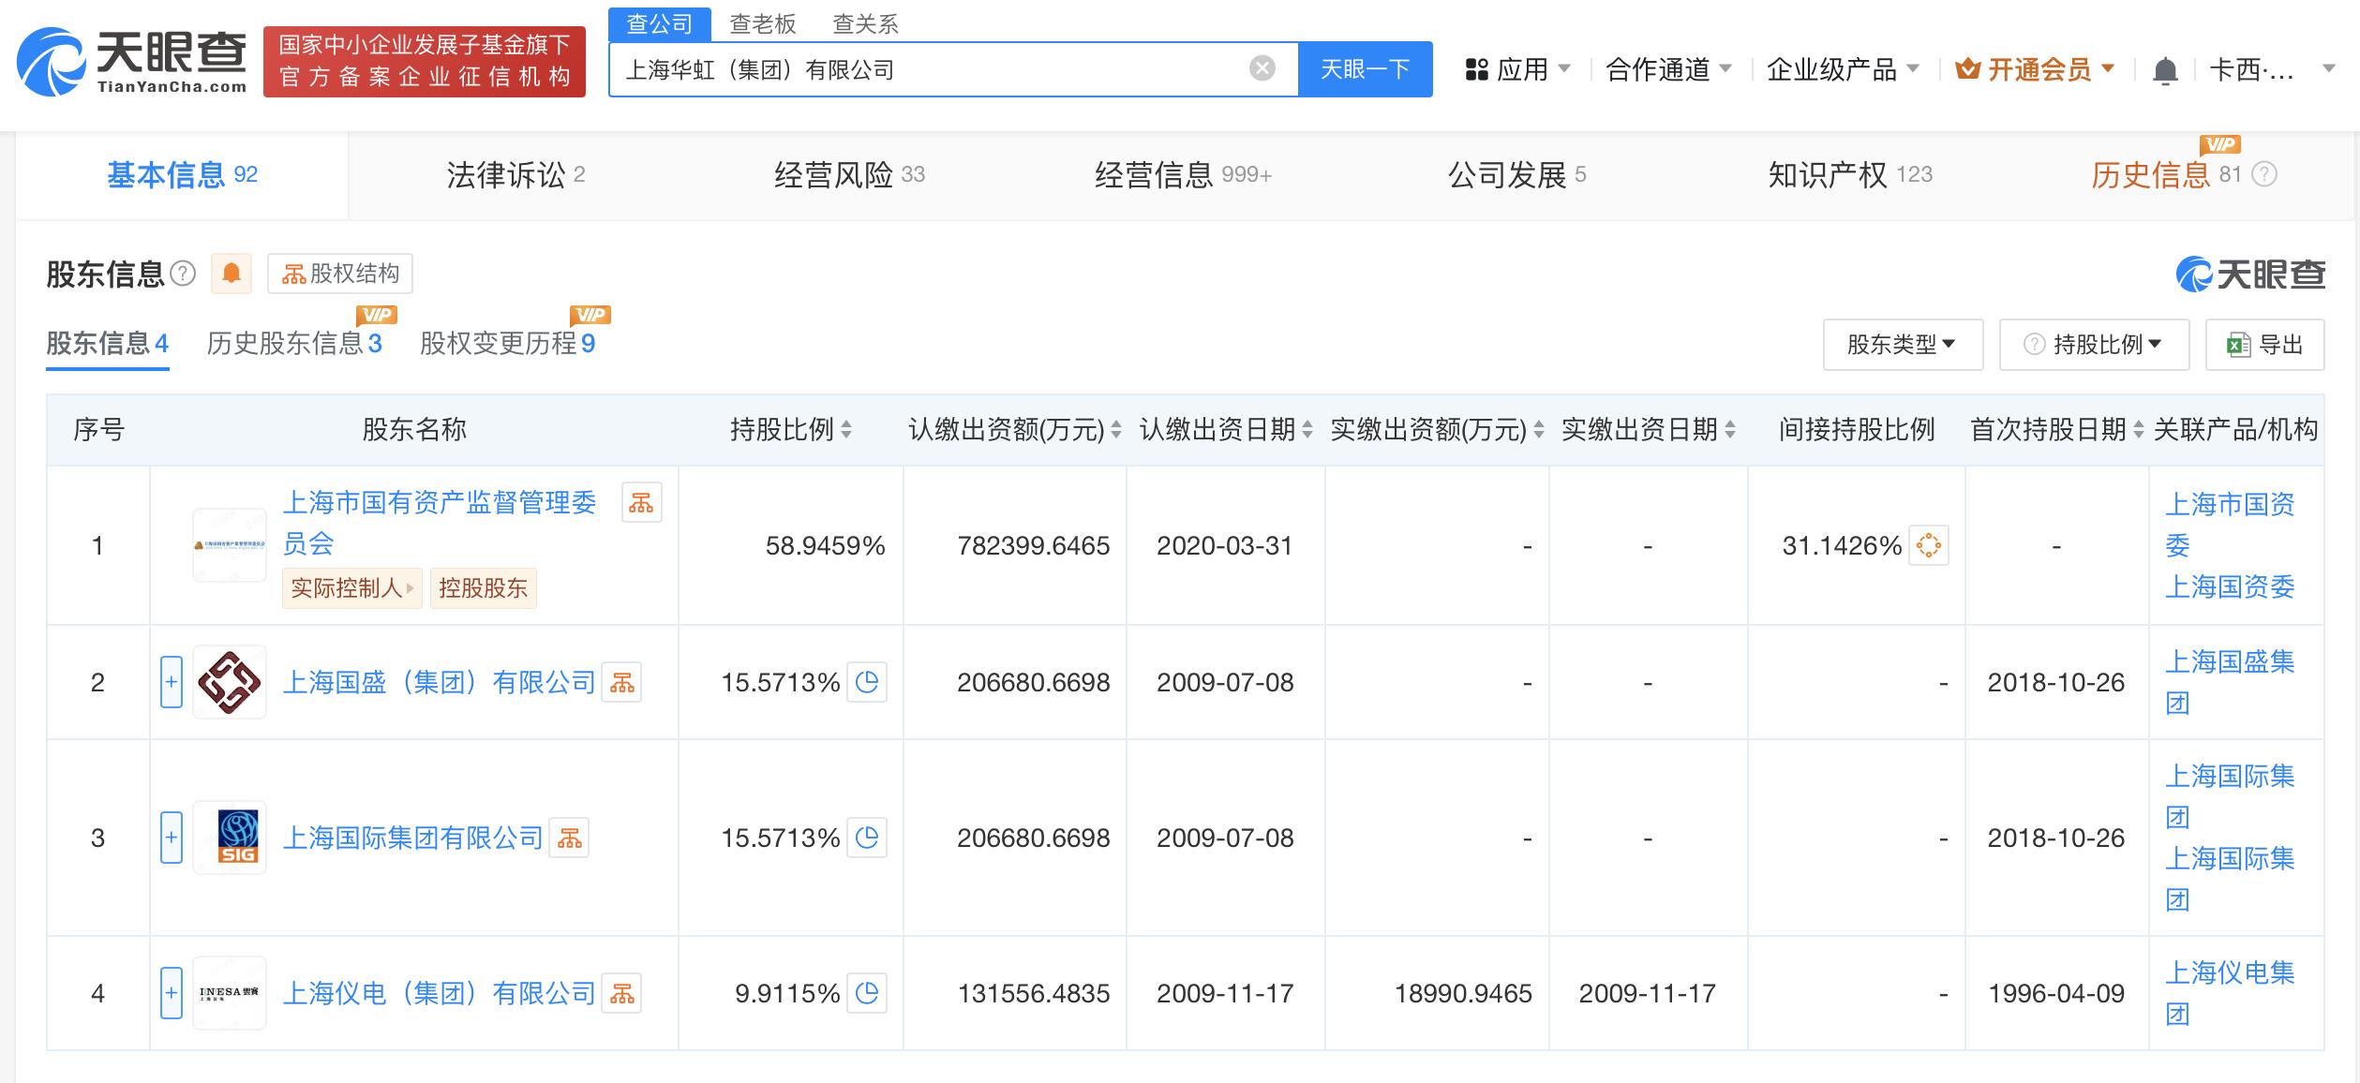The image size is (2360, 1083).
Task: Clear the search box with the X icon
Action: [1262, 67]
